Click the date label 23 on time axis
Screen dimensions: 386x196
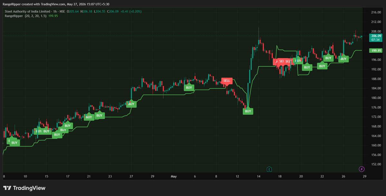pos(110,177)
